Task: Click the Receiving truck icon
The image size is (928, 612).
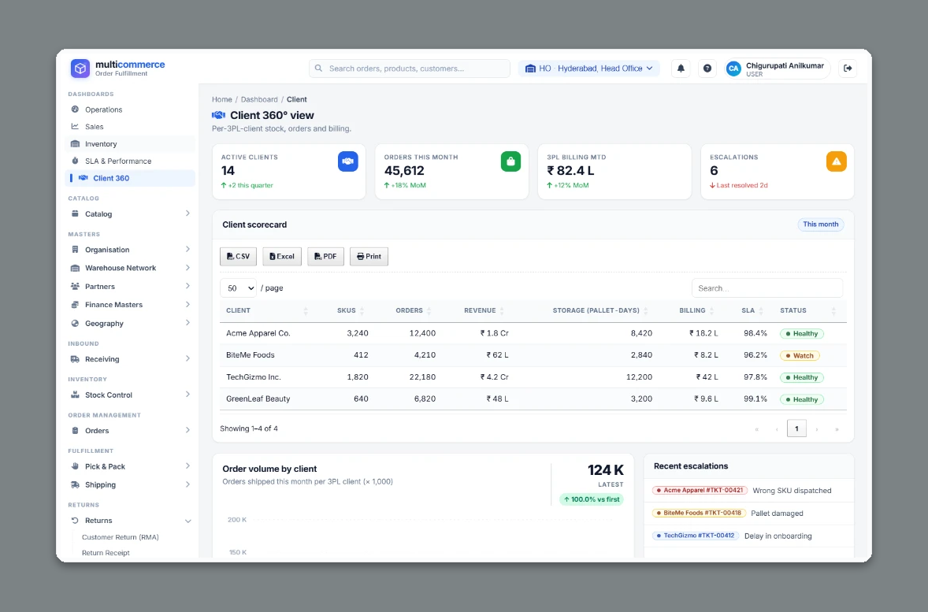Action: point(75,359)
